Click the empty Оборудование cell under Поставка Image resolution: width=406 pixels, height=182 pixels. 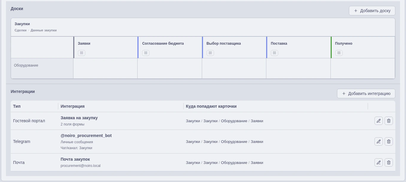point(298,68)
